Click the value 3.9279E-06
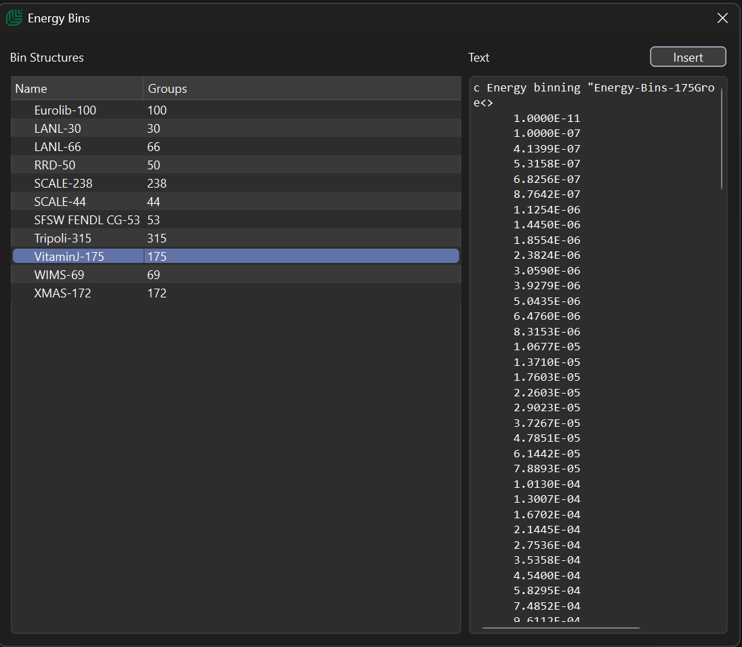742x647 pixels. pyautogui.click(x=547, y=286)
